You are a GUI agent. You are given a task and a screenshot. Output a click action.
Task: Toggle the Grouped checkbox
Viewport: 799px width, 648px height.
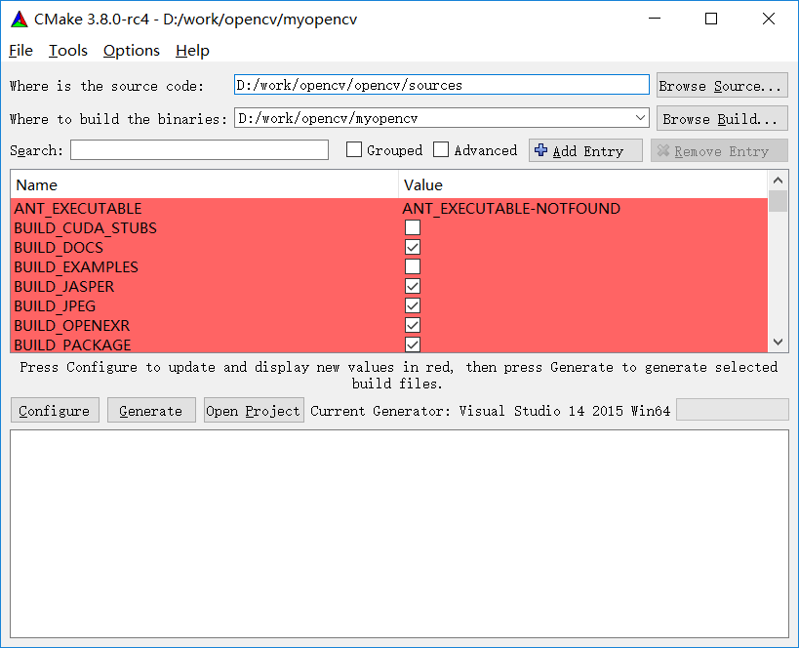click(x=353, y=150)
